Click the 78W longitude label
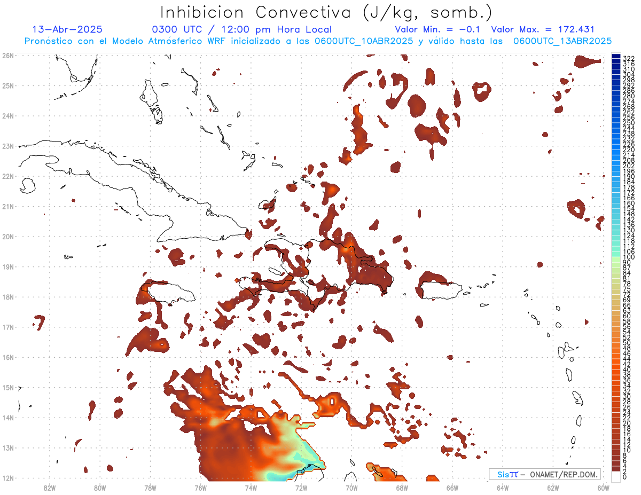The image size is (641, 495). pos(150,487)
